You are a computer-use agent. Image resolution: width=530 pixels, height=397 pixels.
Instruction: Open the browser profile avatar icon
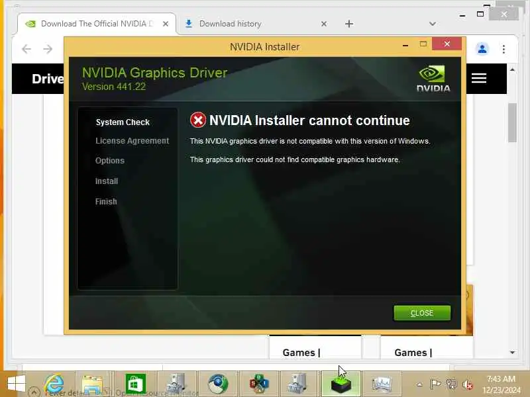click(482, 49)
